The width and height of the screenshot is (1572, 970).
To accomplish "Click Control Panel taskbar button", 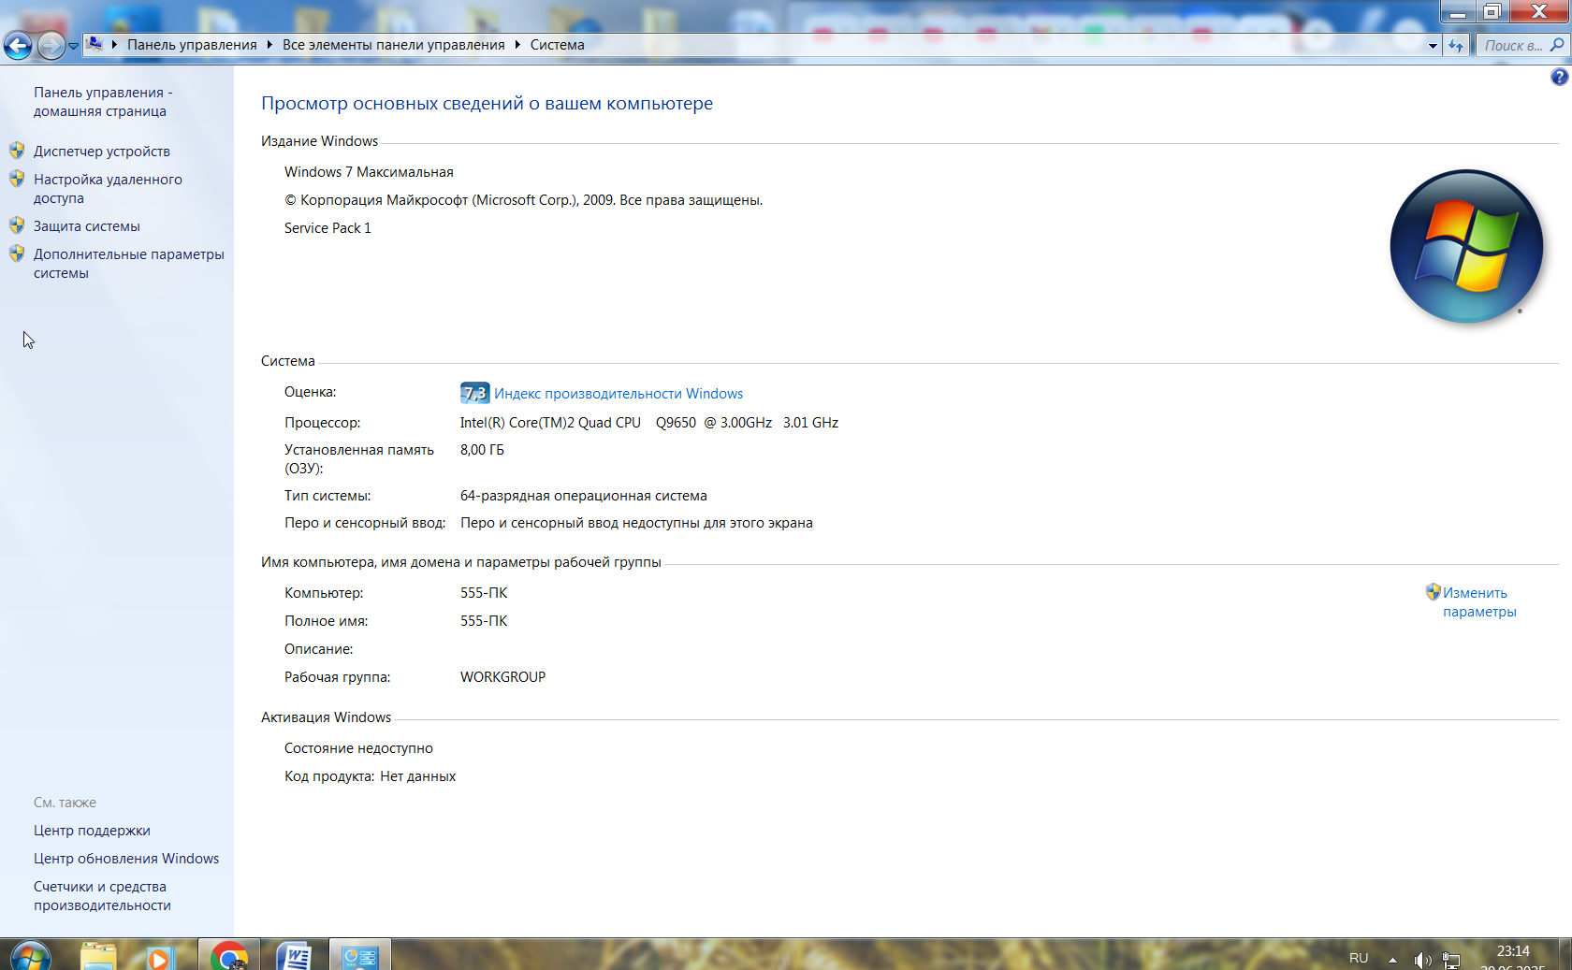I will (x=360, y=955).
